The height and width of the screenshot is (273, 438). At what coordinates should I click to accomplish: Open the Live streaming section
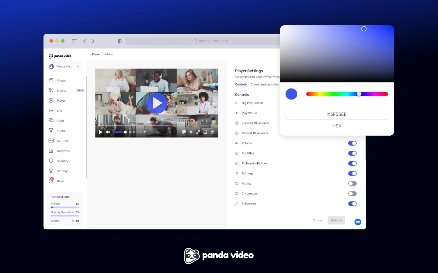point(60,110)
